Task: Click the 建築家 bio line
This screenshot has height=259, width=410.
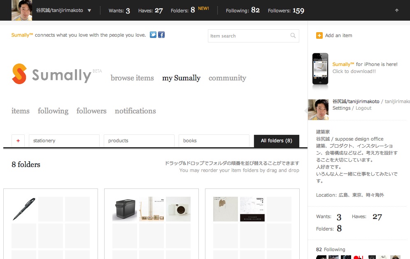Action: coord(323,132)
